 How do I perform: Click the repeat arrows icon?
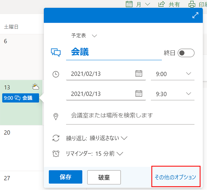[56, 138]
